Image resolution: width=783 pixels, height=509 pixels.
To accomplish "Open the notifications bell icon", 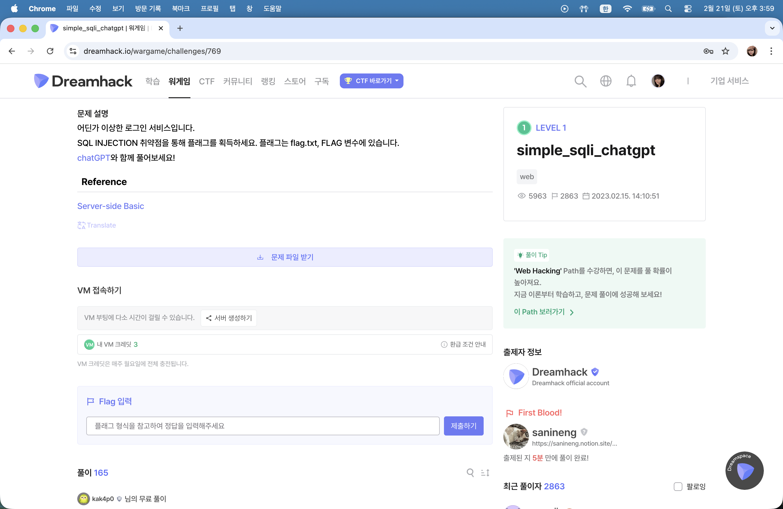I will coord(631,81).
